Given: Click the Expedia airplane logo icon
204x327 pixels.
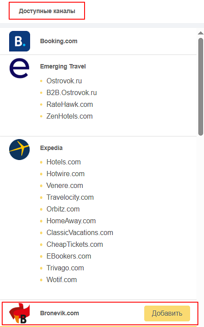Looking at the screenshot, I should point(20,150).
